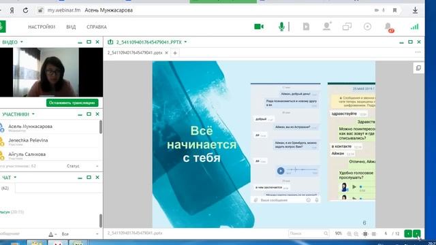The width and height of the screenshot is (436, 245).
Task: Go to the next slide
Action: tap(416, 233)
